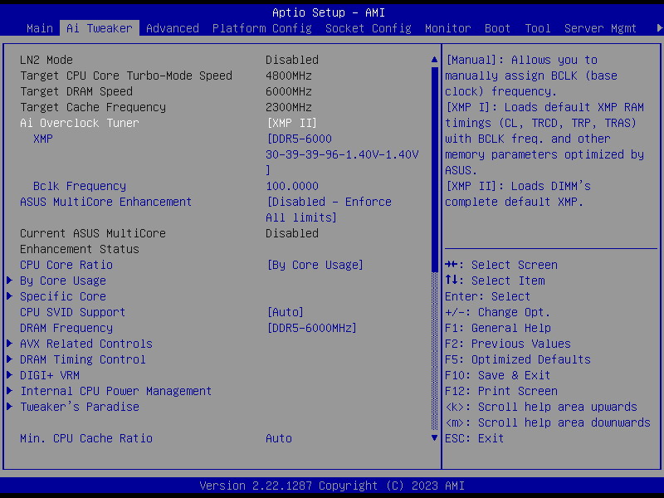
Task: Click the Version 2.22.1287 copyright footer
Action: (x=332, y=486)
